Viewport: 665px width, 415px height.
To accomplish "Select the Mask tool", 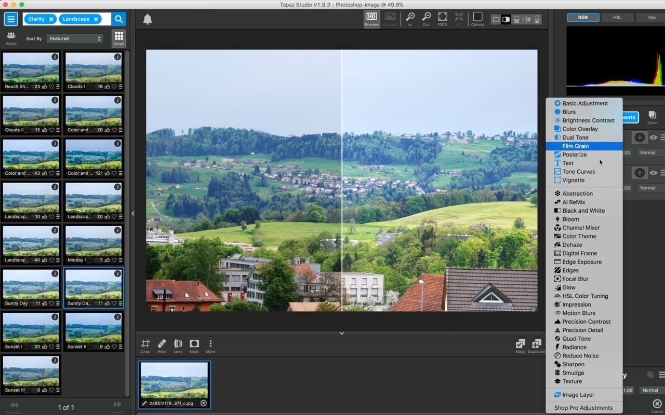I will click(x=194, y=346).
